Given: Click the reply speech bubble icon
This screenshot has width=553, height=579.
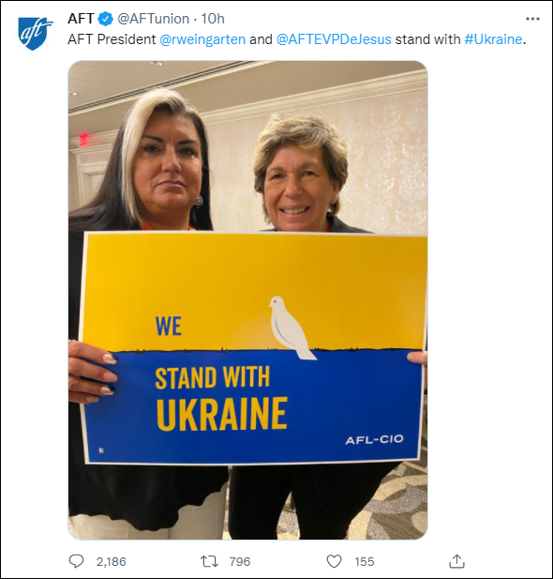Looking at the screenshot, I should pyautogui.click(x=76, y=561).
